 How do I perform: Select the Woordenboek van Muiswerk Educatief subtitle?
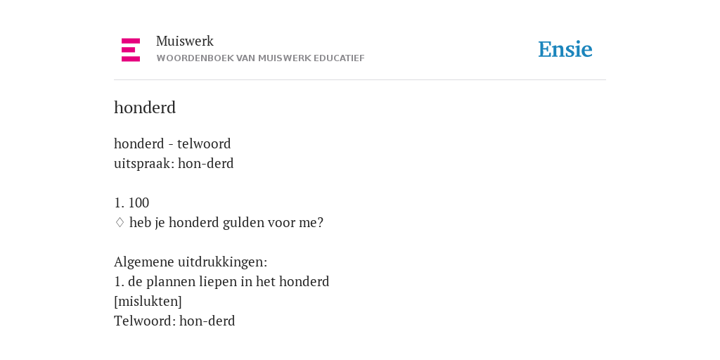click(260, 58)
